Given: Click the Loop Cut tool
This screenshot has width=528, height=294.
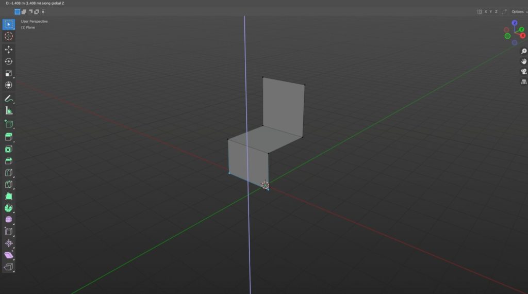Looking at the screenshot, I should tap(9, 173).
